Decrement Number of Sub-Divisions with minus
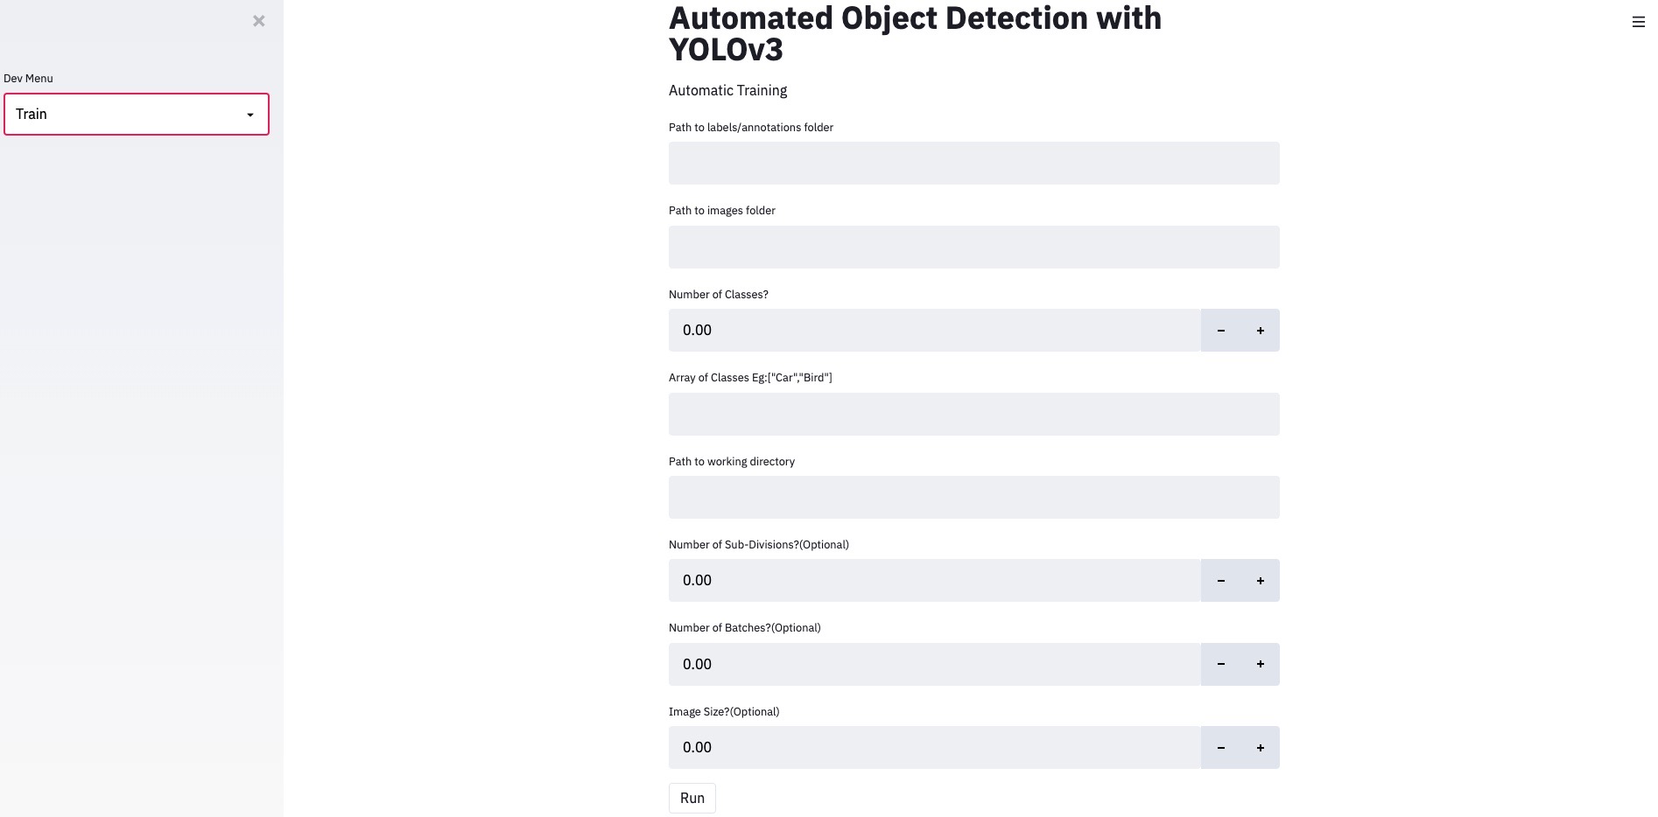Screen dimensions: 1658x817 coord(1220,581)
